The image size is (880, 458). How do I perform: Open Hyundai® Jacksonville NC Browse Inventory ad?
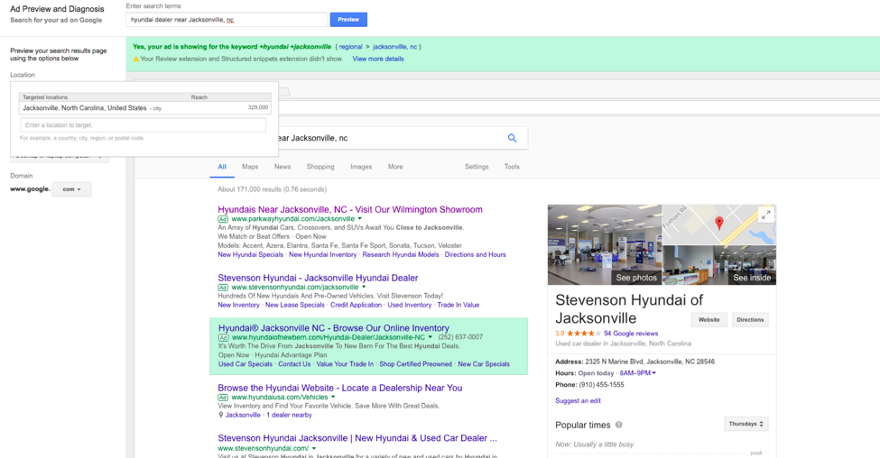point(334,328)
